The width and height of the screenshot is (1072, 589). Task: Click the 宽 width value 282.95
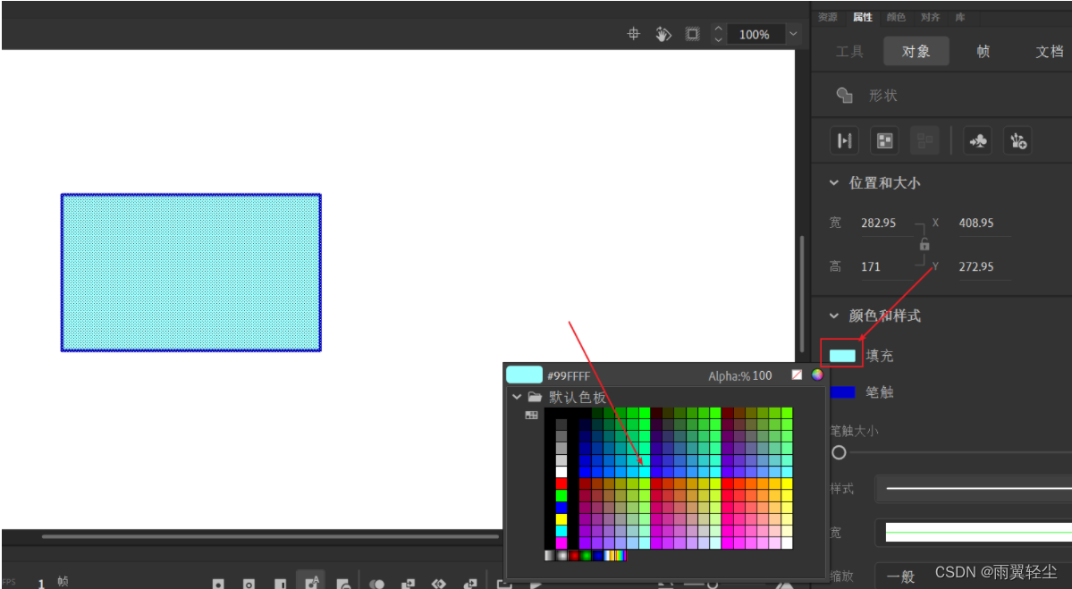pyautogui.click(x=879, y=223)
